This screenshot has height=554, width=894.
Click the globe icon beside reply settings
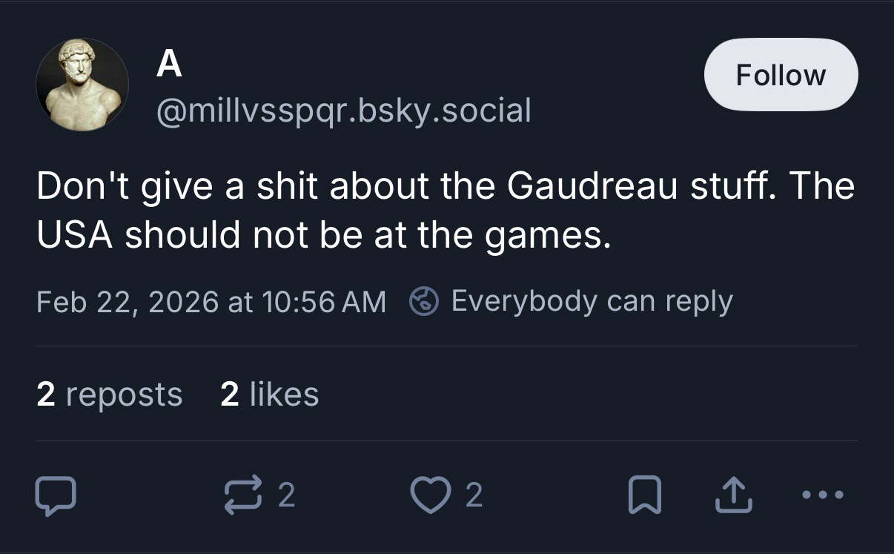tap(425, 301)
